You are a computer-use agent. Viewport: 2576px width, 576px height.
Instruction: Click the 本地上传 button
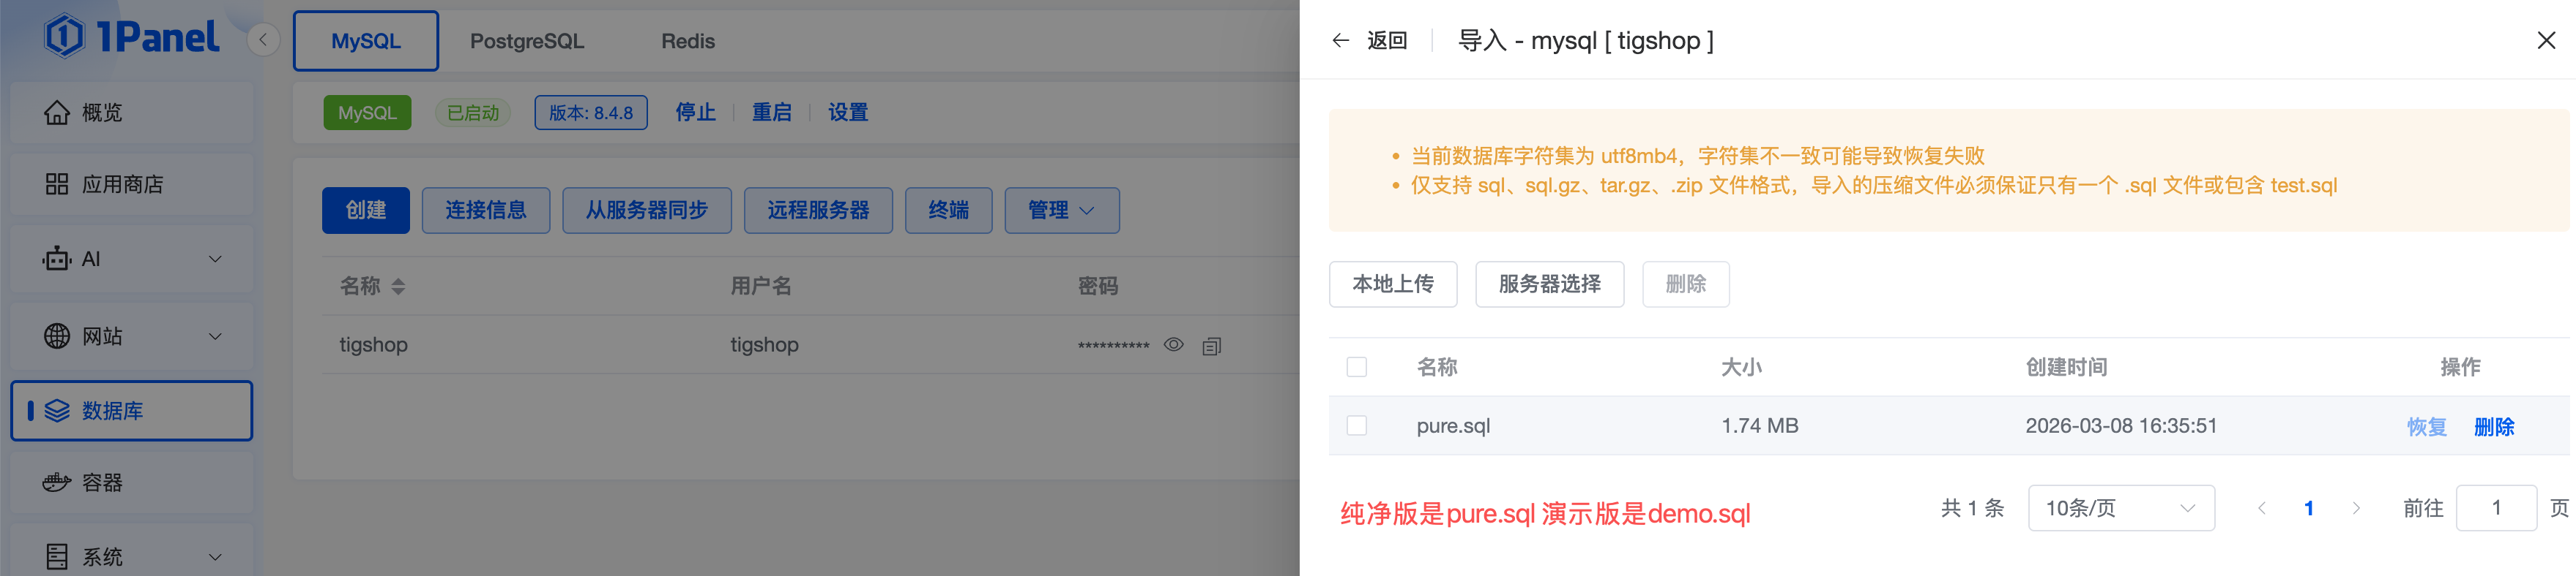coord(1392,284)
